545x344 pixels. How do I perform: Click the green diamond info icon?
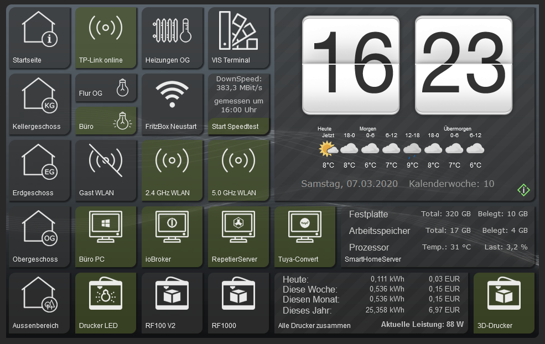click(523, 190)
